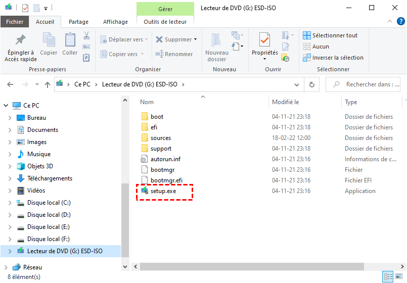Select Téléchargements in navigation pane
407x283 pixels.
[50, 178]
